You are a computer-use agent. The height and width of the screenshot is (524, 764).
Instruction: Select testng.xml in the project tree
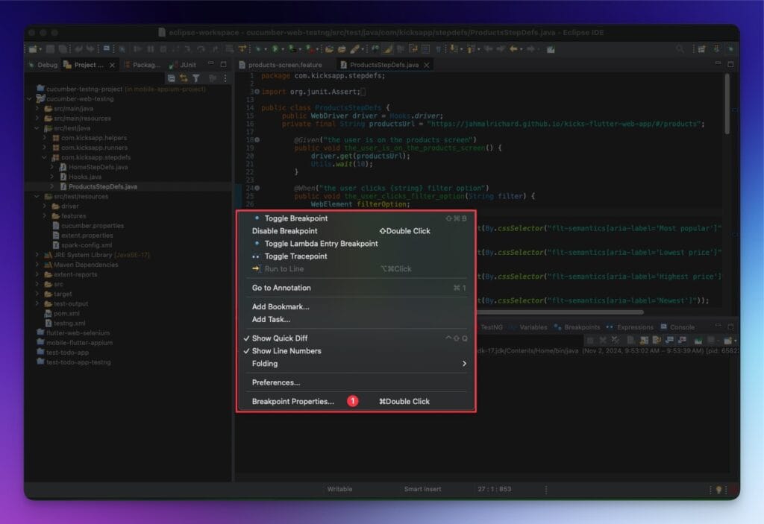click(x=69, y=323)
